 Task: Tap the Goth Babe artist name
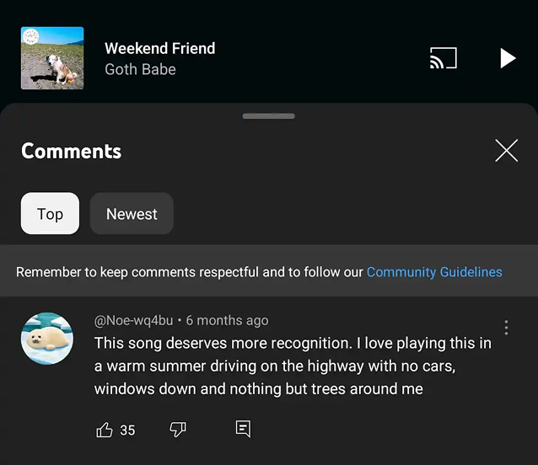pyautogui.click(x=140, y=70)
